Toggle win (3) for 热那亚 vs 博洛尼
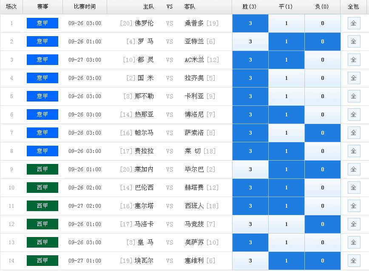Viewport: 369px width, 271px height. point(250,115)
